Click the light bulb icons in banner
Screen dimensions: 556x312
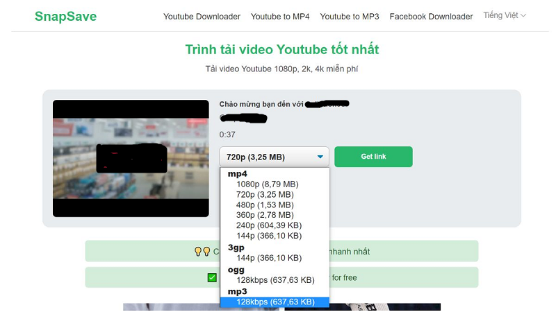(x=202, y=252)
